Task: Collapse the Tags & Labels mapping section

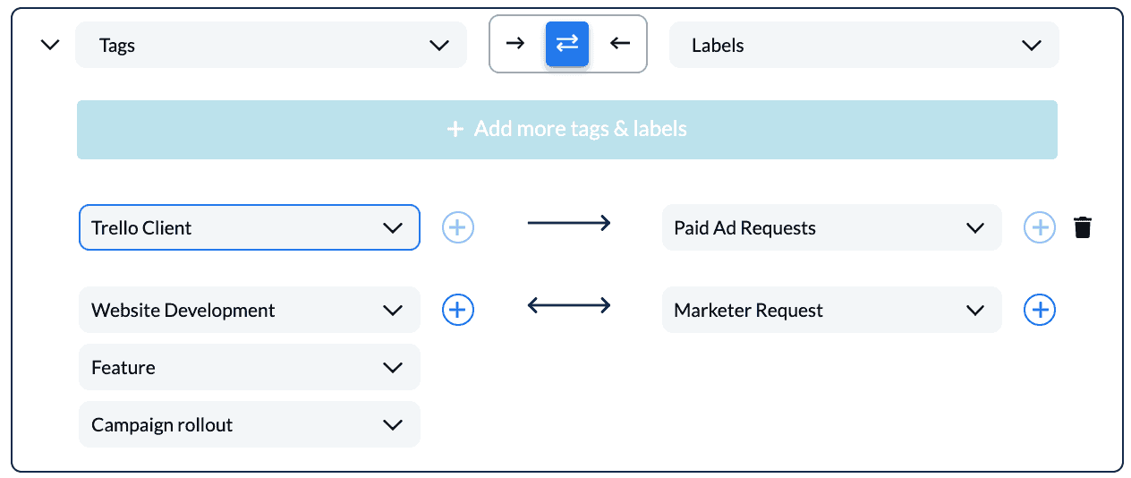Action: click(x=51, y=44)
